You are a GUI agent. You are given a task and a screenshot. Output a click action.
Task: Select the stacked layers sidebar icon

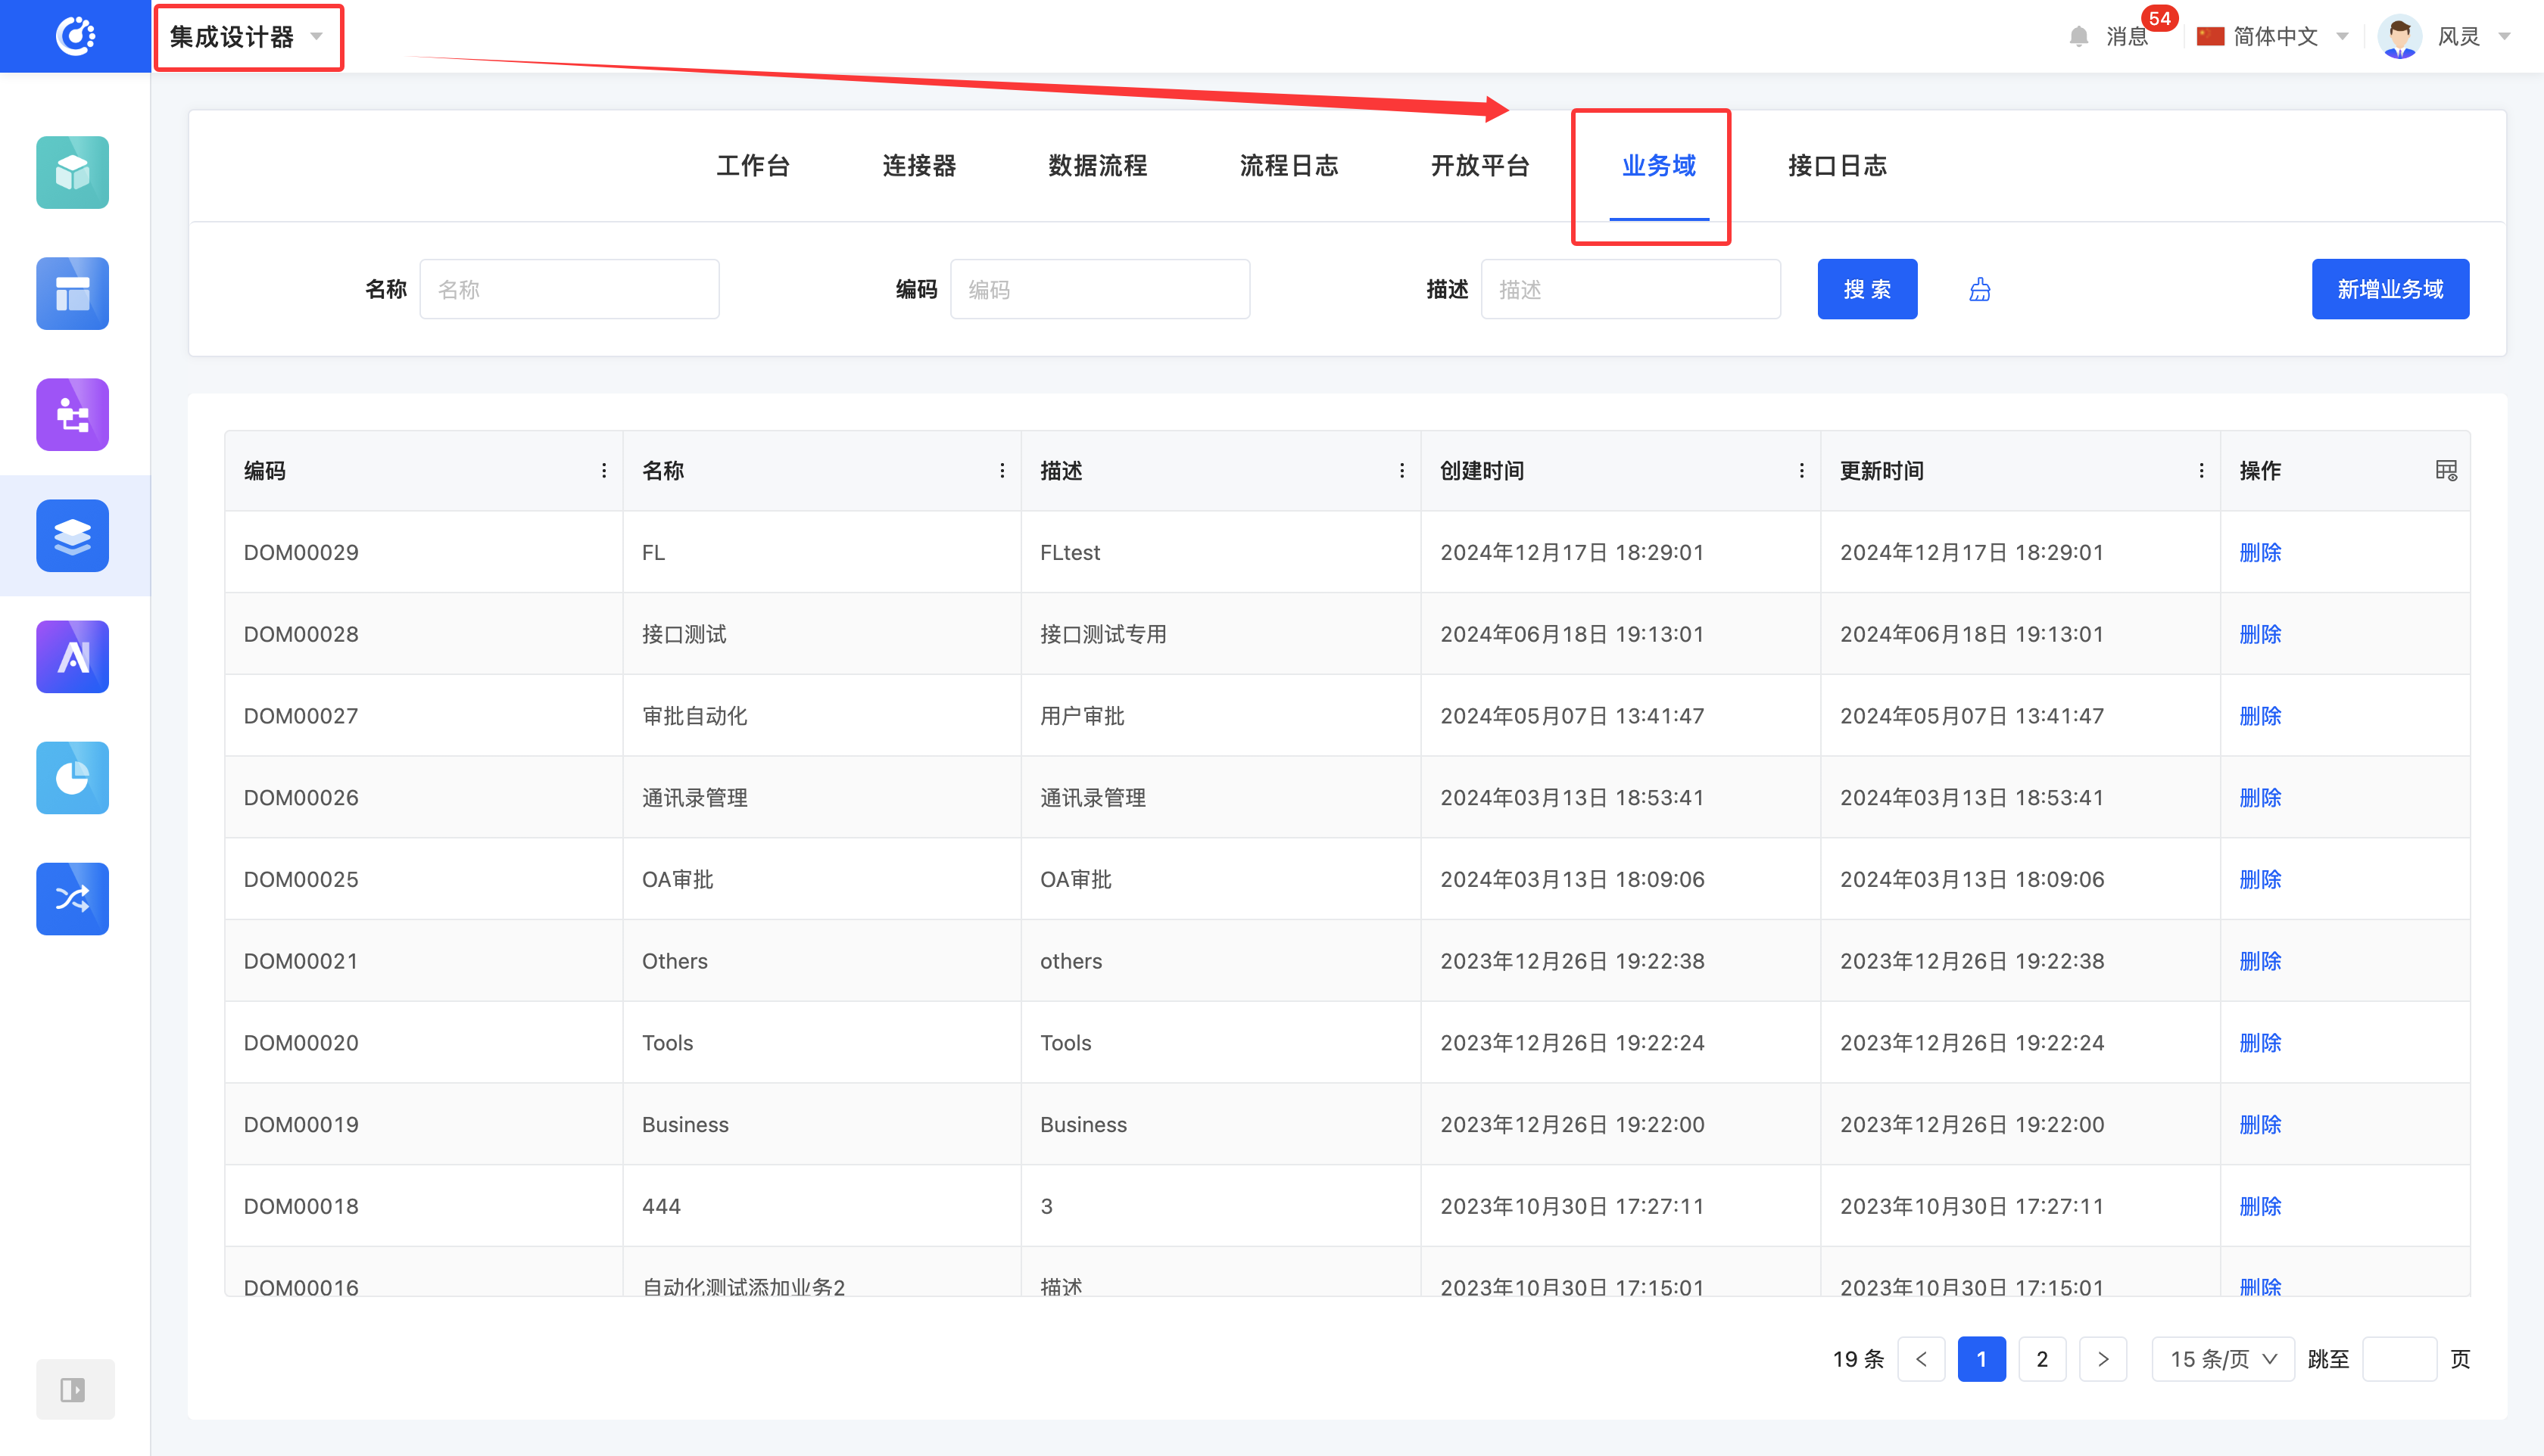click(x=72, y=536)
